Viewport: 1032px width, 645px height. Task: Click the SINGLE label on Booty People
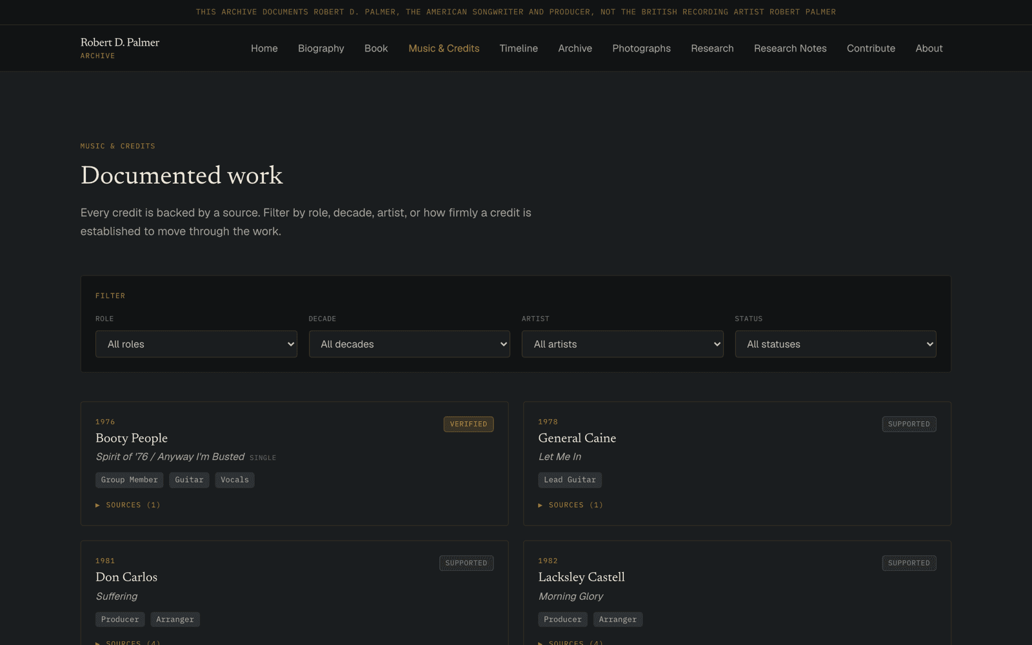tap(263, 458)
